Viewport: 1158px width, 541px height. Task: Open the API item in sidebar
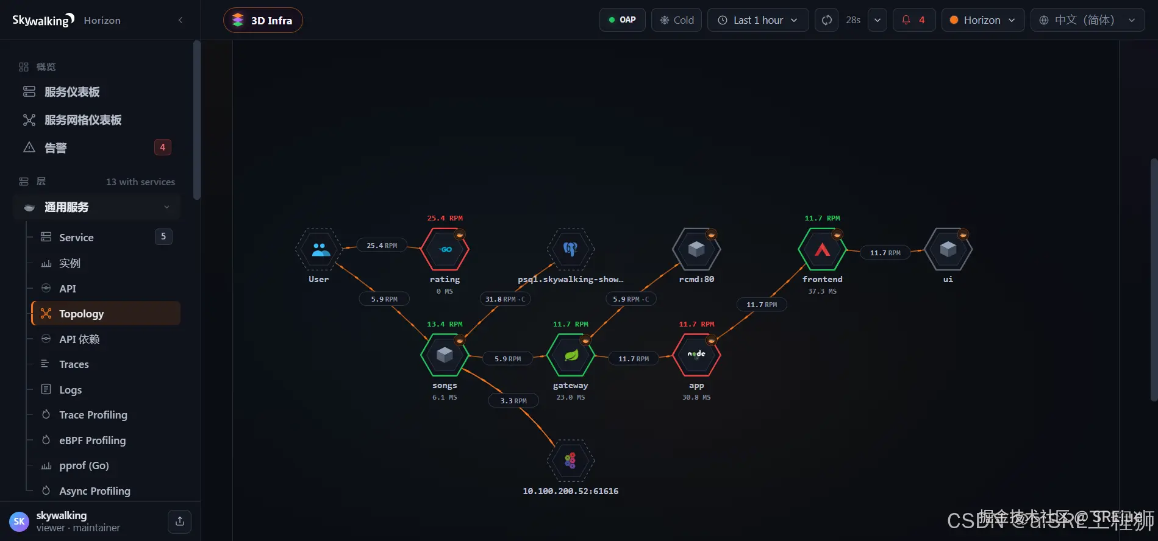click(x=105, y=288)
